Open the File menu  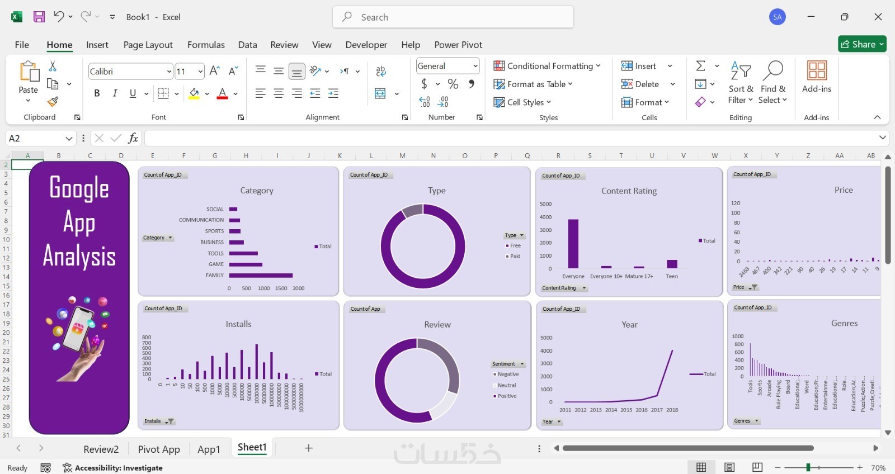click(22, 45)
